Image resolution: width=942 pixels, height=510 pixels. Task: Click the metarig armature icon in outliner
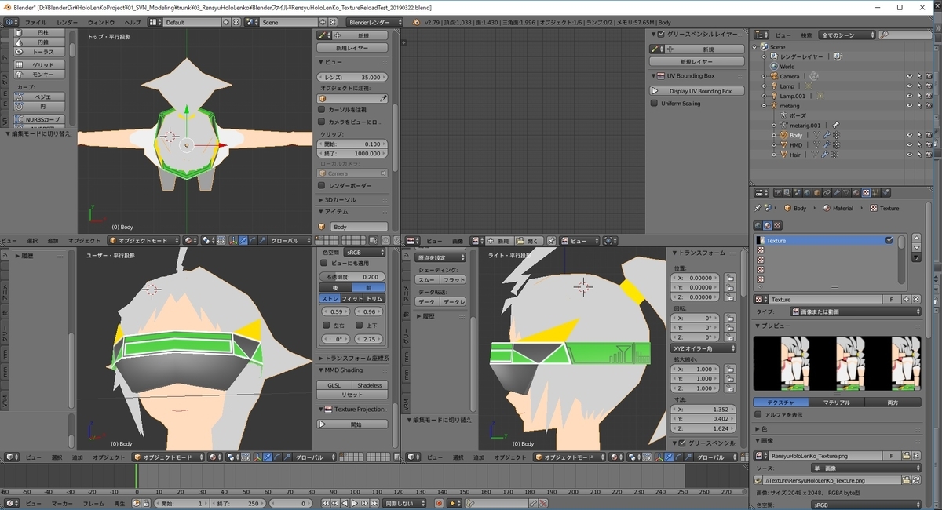click(774, 105)
